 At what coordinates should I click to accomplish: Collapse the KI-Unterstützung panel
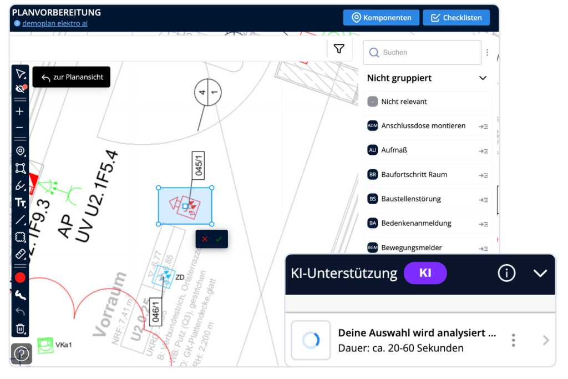tap(540, 273)
